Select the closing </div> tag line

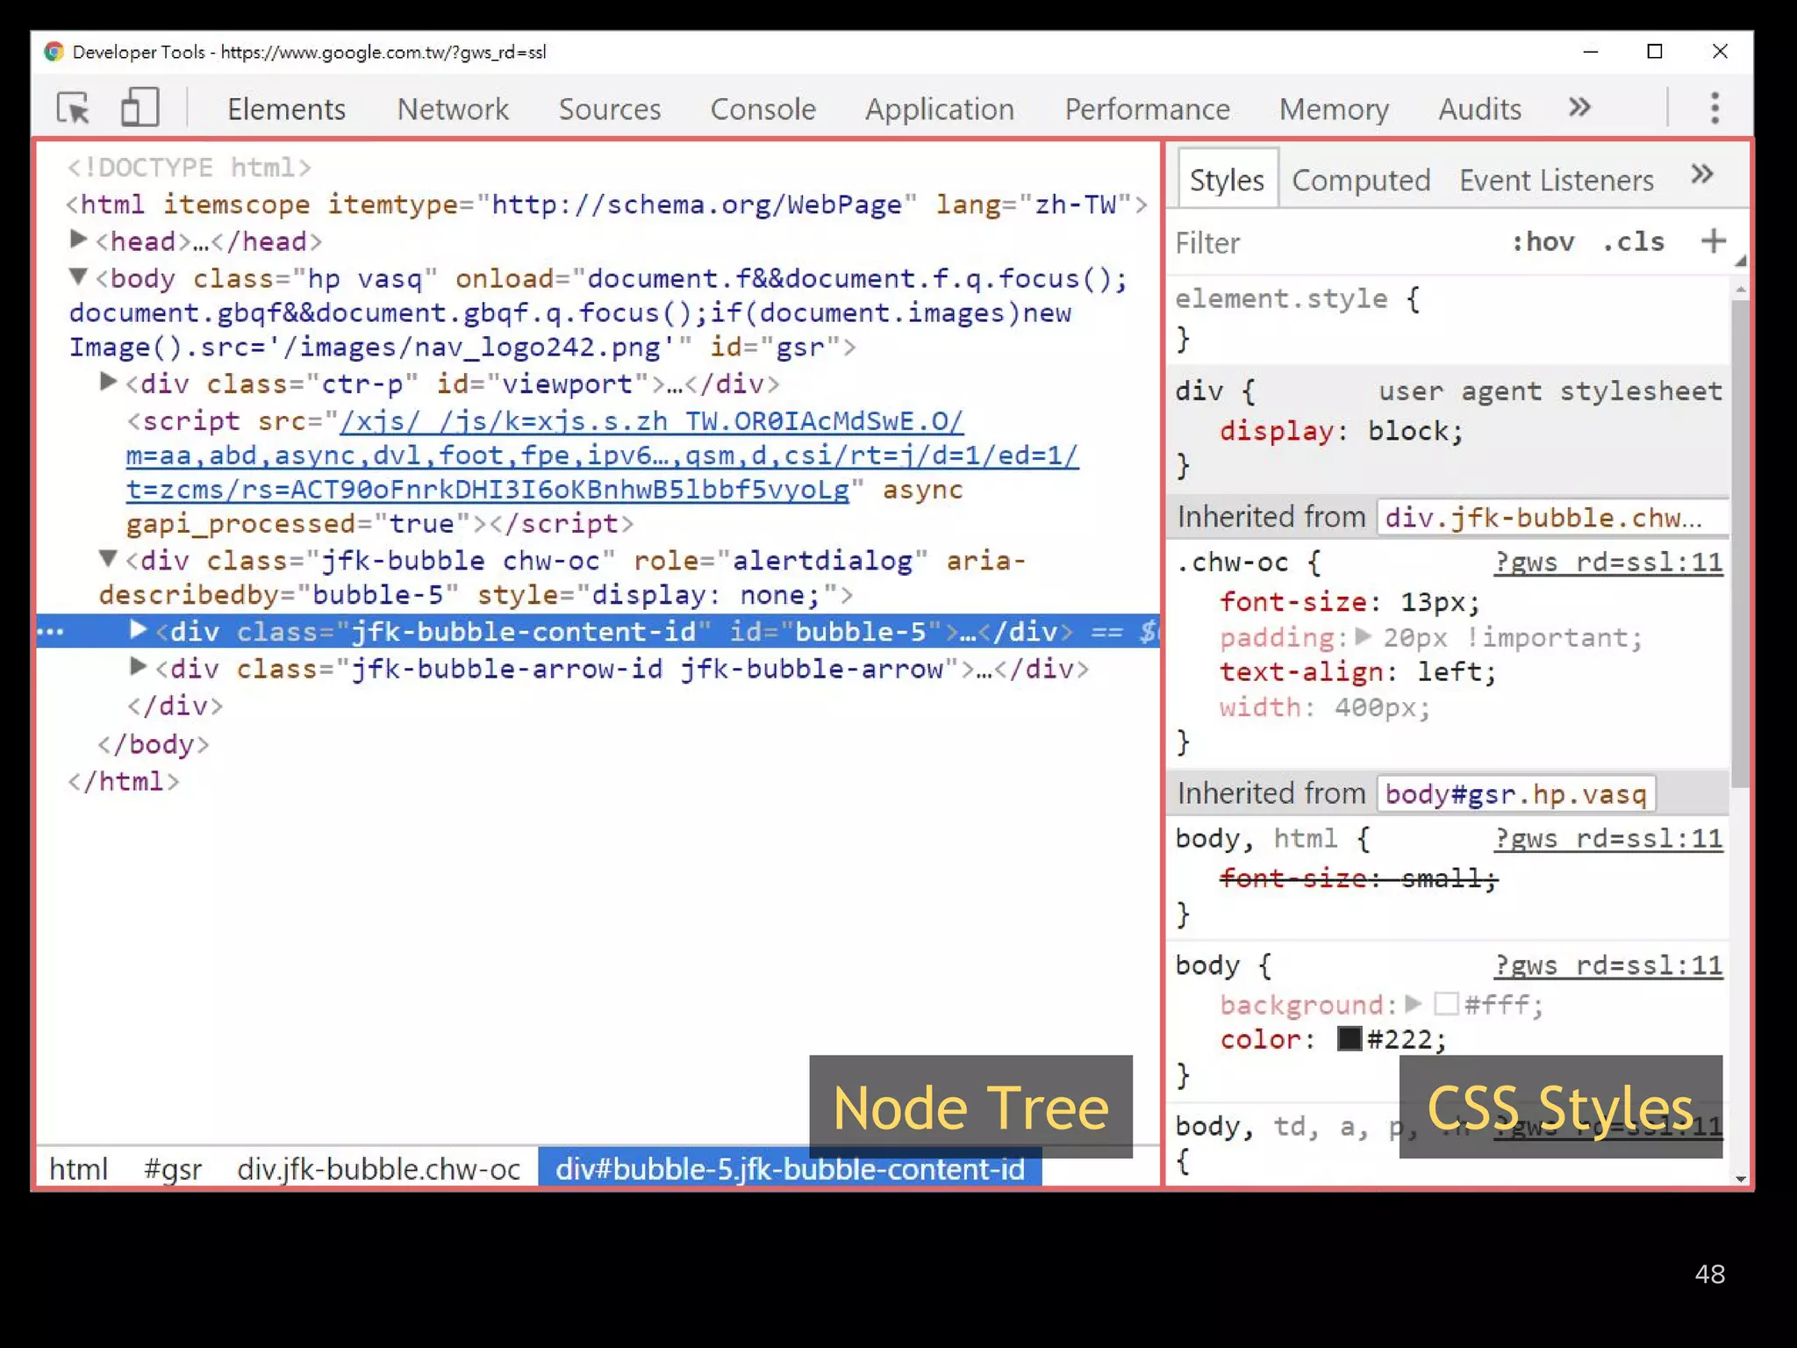[x=175, y=706]
